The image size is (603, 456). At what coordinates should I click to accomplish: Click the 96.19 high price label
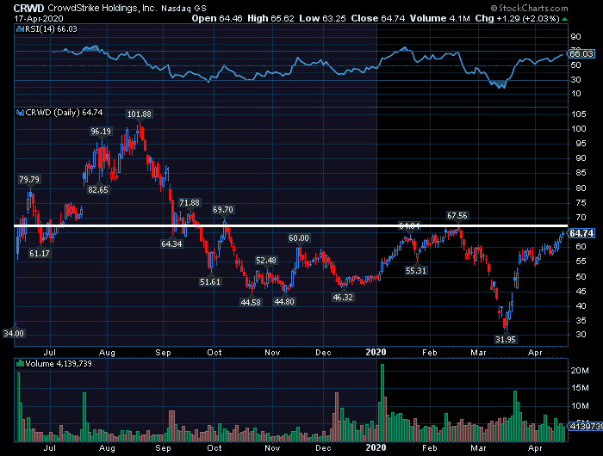(x=101, y=132)
